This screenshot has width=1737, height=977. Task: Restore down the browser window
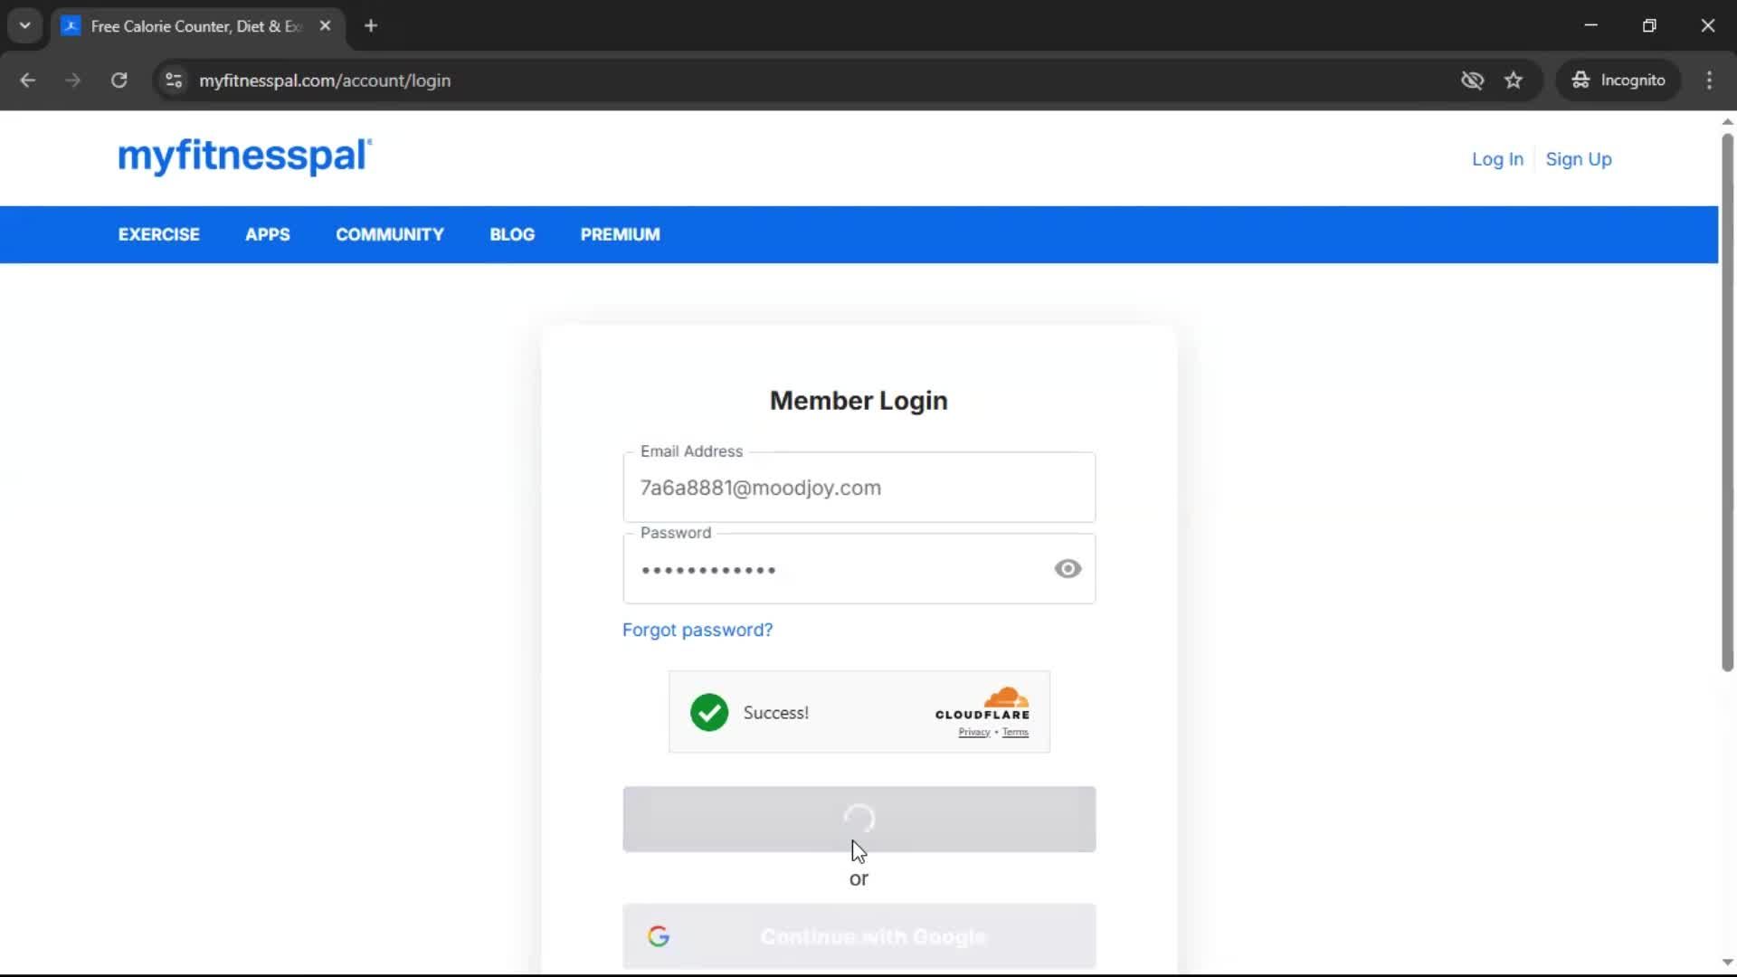(x=1649, y=25)
